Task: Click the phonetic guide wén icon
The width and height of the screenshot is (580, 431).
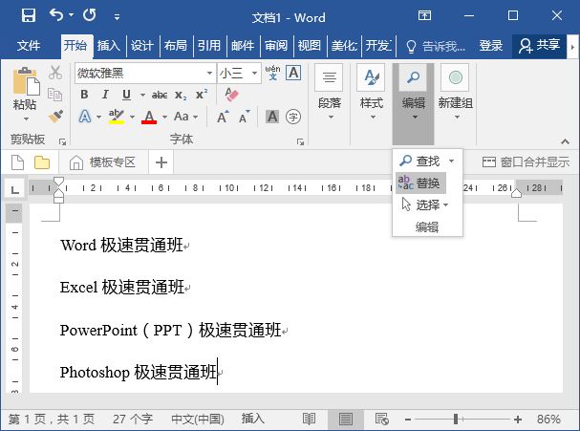Action: click(x=272, y=73)
